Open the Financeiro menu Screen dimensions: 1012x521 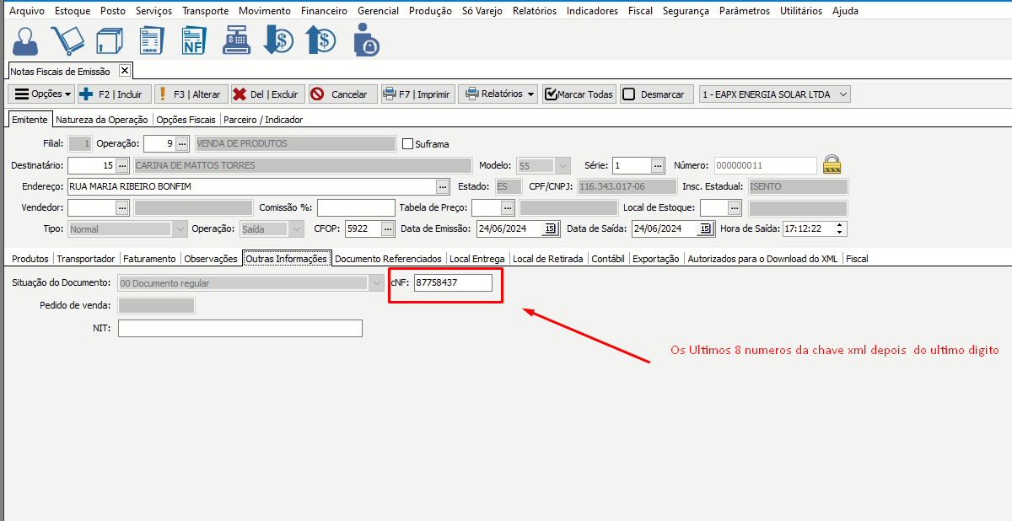[x=326, y=11]
